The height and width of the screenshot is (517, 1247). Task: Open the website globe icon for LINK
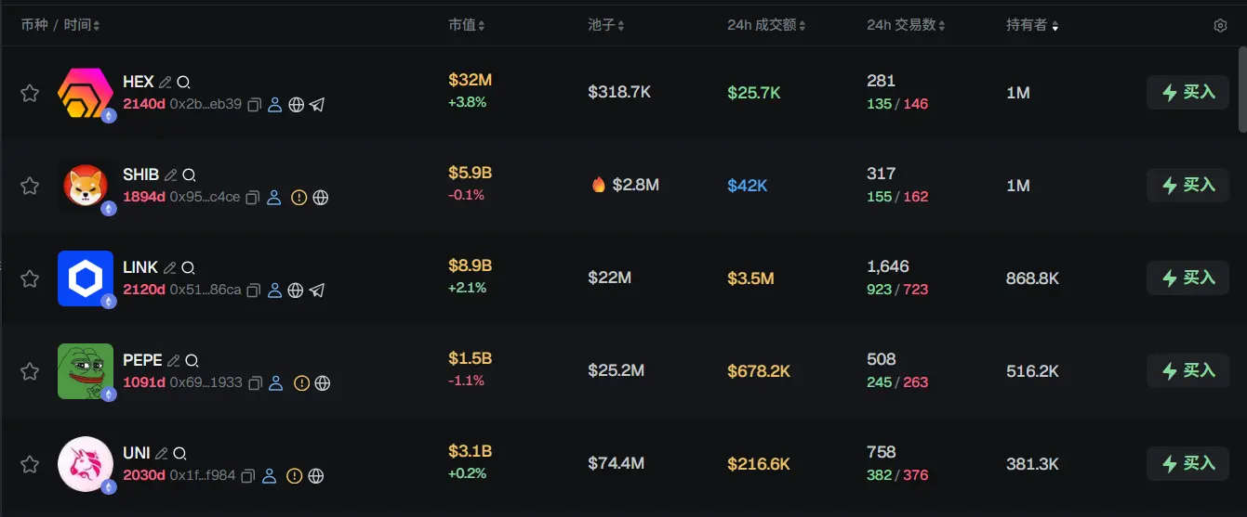[x=296, y=291]
